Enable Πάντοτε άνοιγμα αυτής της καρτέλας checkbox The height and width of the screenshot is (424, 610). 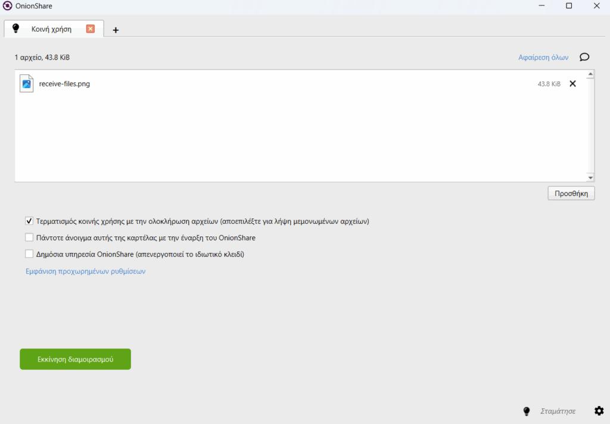[x=29, y=238]
